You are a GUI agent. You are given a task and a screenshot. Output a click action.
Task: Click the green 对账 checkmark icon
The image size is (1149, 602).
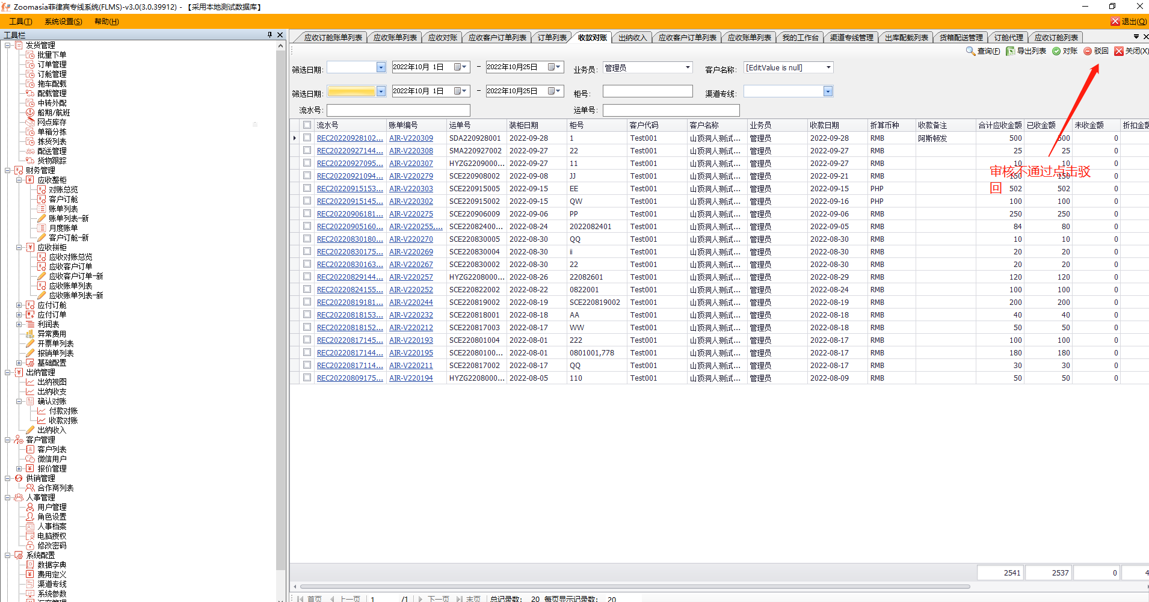click(x=1056, y=51)
